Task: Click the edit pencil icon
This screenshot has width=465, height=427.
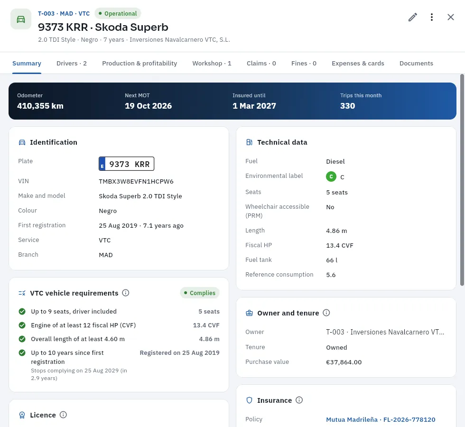Action: pyautogui.click(x=412, y=17)
